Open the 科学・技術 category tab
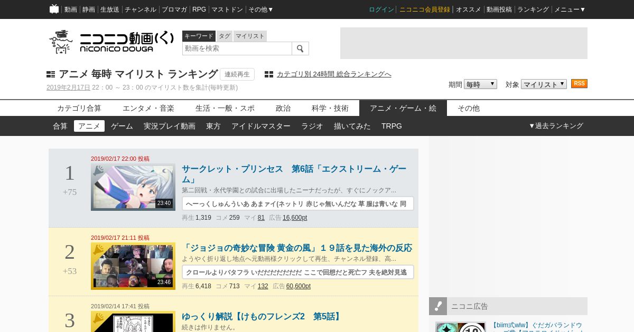 click(330, 108)
